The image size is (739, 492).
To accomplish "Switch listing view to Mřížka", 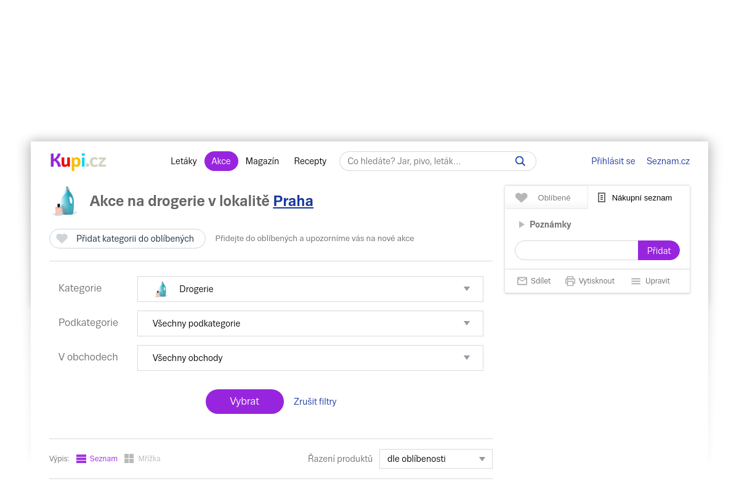I will point(142,459).
